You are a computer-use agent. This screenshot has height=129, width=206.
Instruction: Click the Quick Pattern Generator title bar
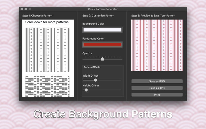click(103, 9)
